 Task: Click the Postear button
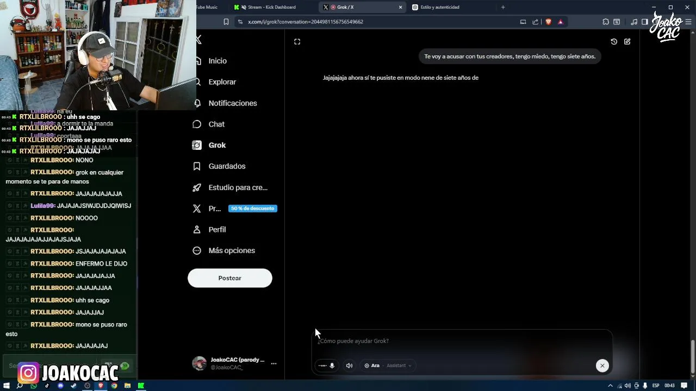pos(230,278)
